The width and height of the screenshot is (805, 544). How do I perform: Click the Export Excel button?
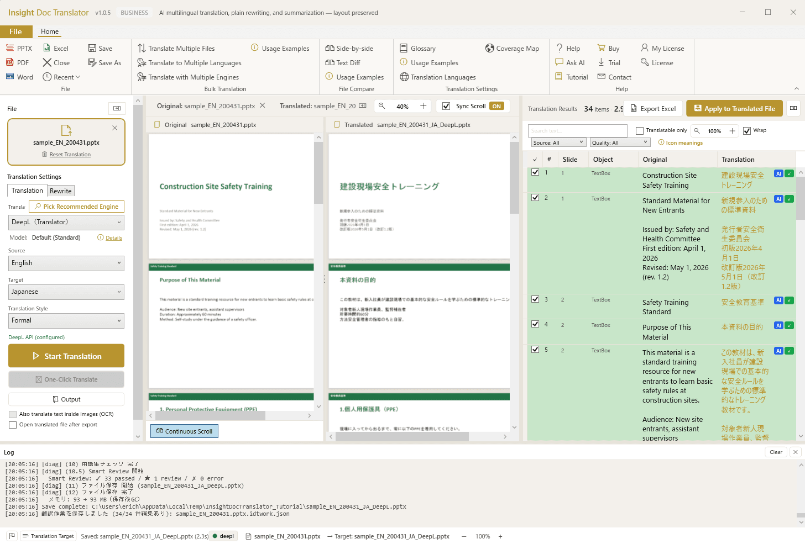[x=653, y=109]
